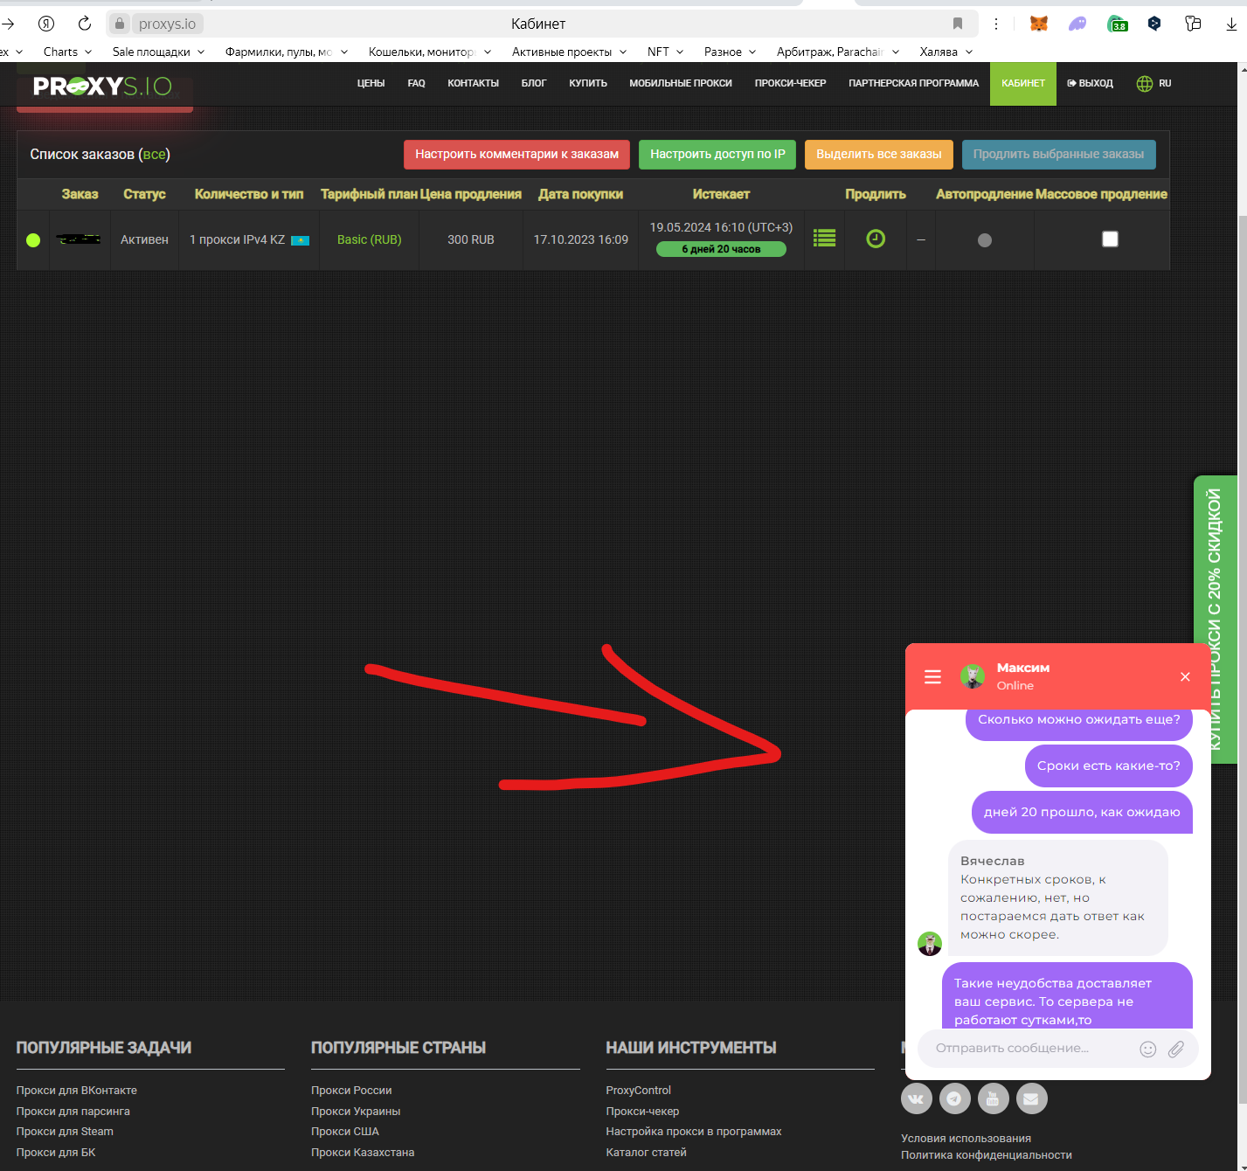Go to the КУПИТЬ page
The width and height of the screenshot is (1247, 1171).
pos(588,84)
